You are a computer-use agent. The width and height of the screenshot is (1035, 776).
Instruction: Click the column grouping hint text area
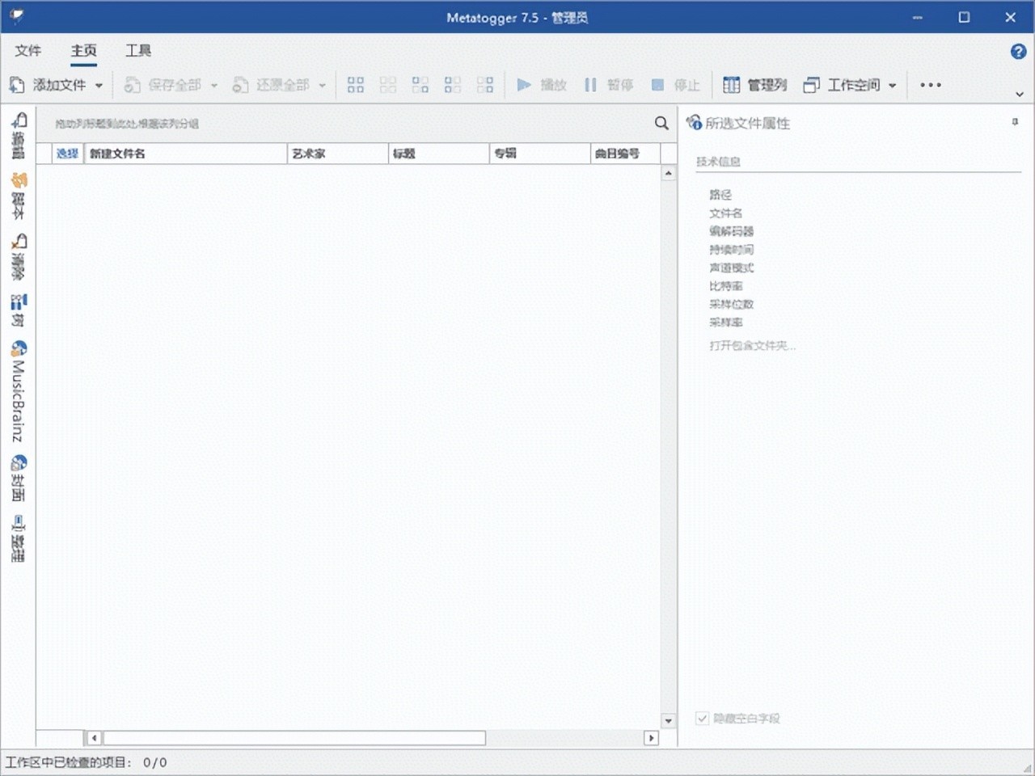point(127,124)
